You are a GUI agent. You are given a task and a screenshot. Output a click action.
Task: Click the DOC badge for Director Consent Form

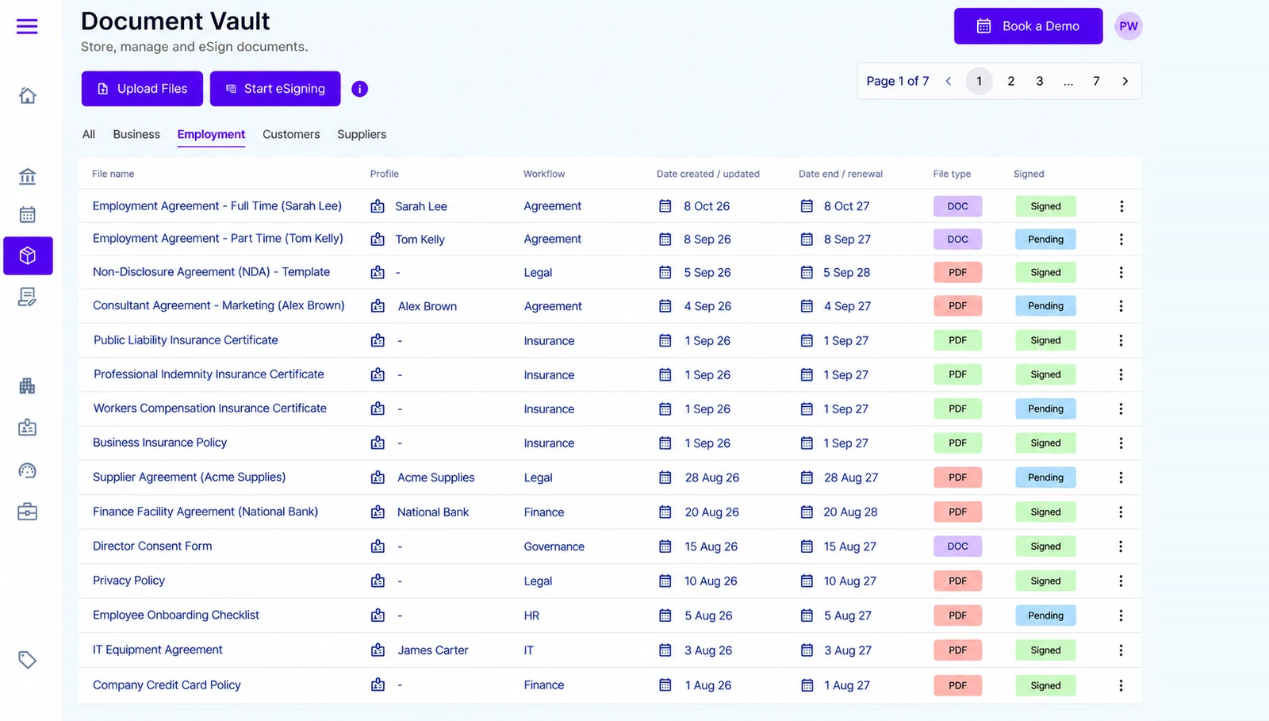pos(957,547)
